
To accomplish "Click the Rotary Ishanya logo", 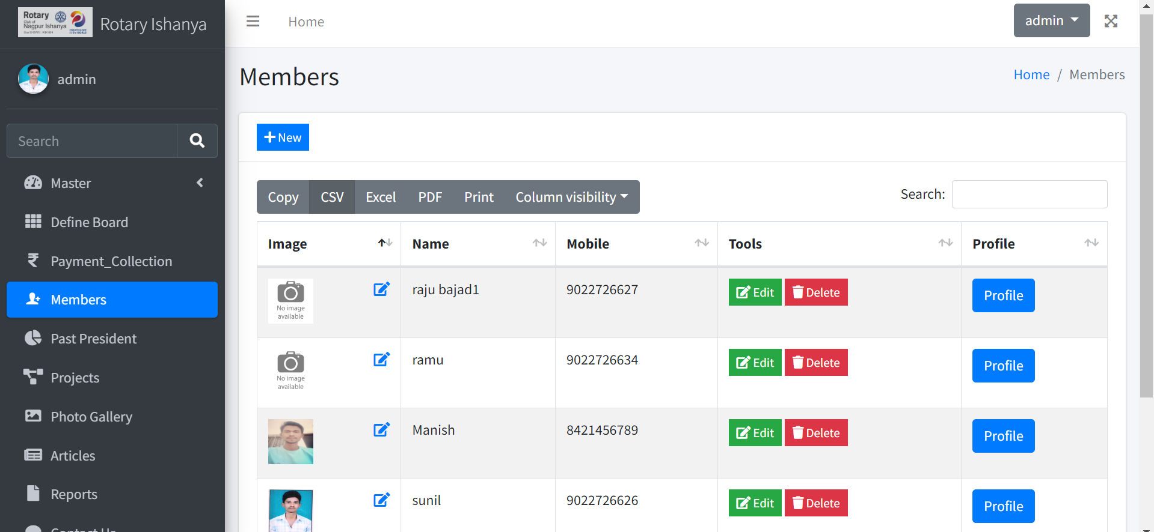I will point(55,23).
